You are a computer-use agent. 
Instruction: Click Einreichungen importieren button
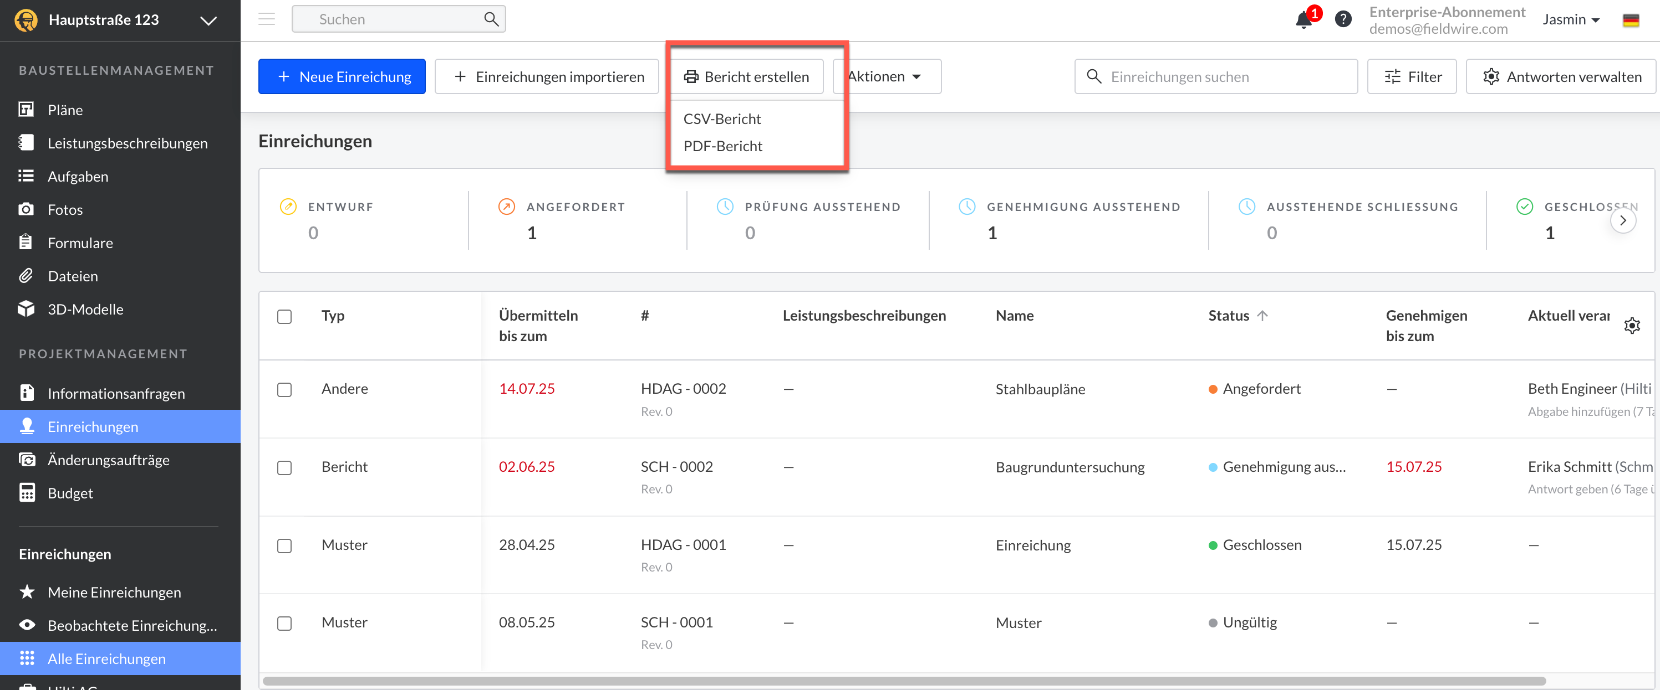547,76
